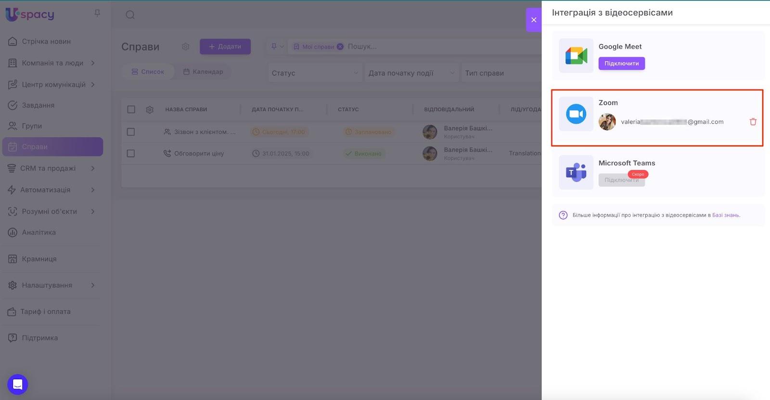
Task: Click the Zoom account avatar
Action: [607, 122]
